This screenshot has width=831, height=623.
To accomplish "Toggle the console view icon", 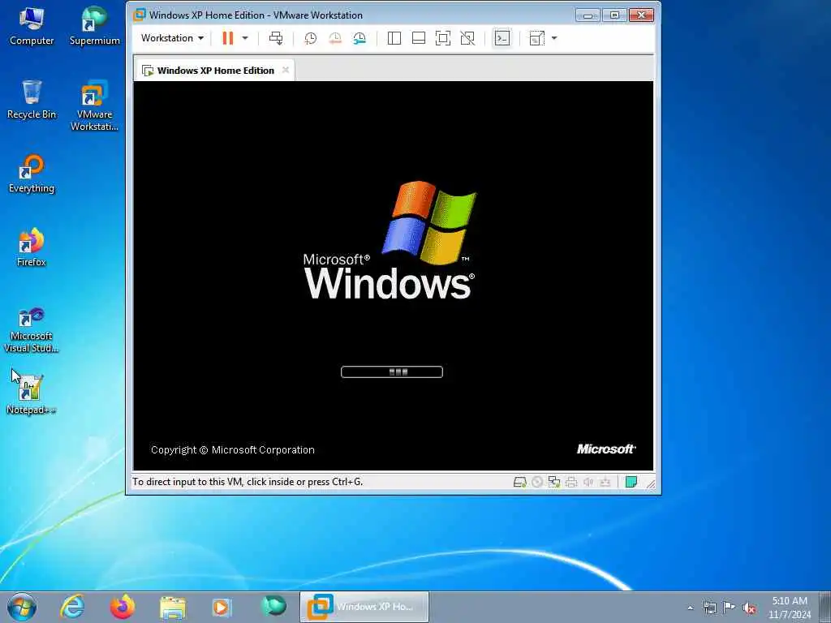I will [x=502, y=38].
